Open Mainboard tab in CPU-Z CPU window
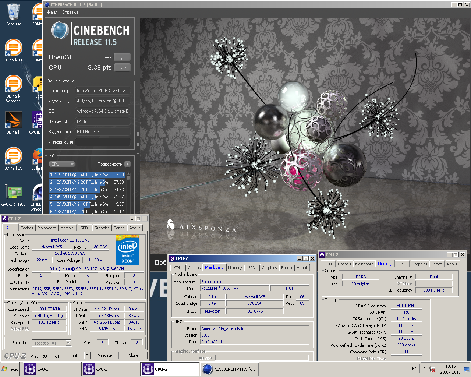Image resolution: width=471 pixels, height=377 pixels. pyautogui.click(x=47, y=228)
